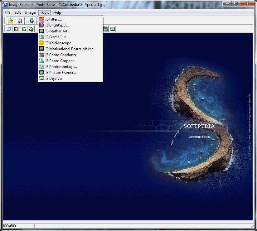Open IE Filters from Tools menu
Viewport: 257px width, 231px height.
[70, 19]
